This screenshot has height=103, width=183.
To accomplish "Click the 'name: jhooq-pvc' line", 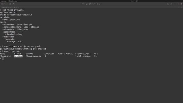I will (11, 20).
